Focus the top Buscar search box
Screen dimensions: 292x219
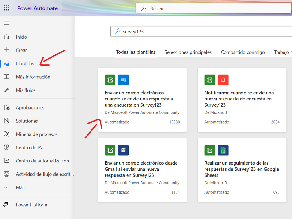(x=213, y=8)
